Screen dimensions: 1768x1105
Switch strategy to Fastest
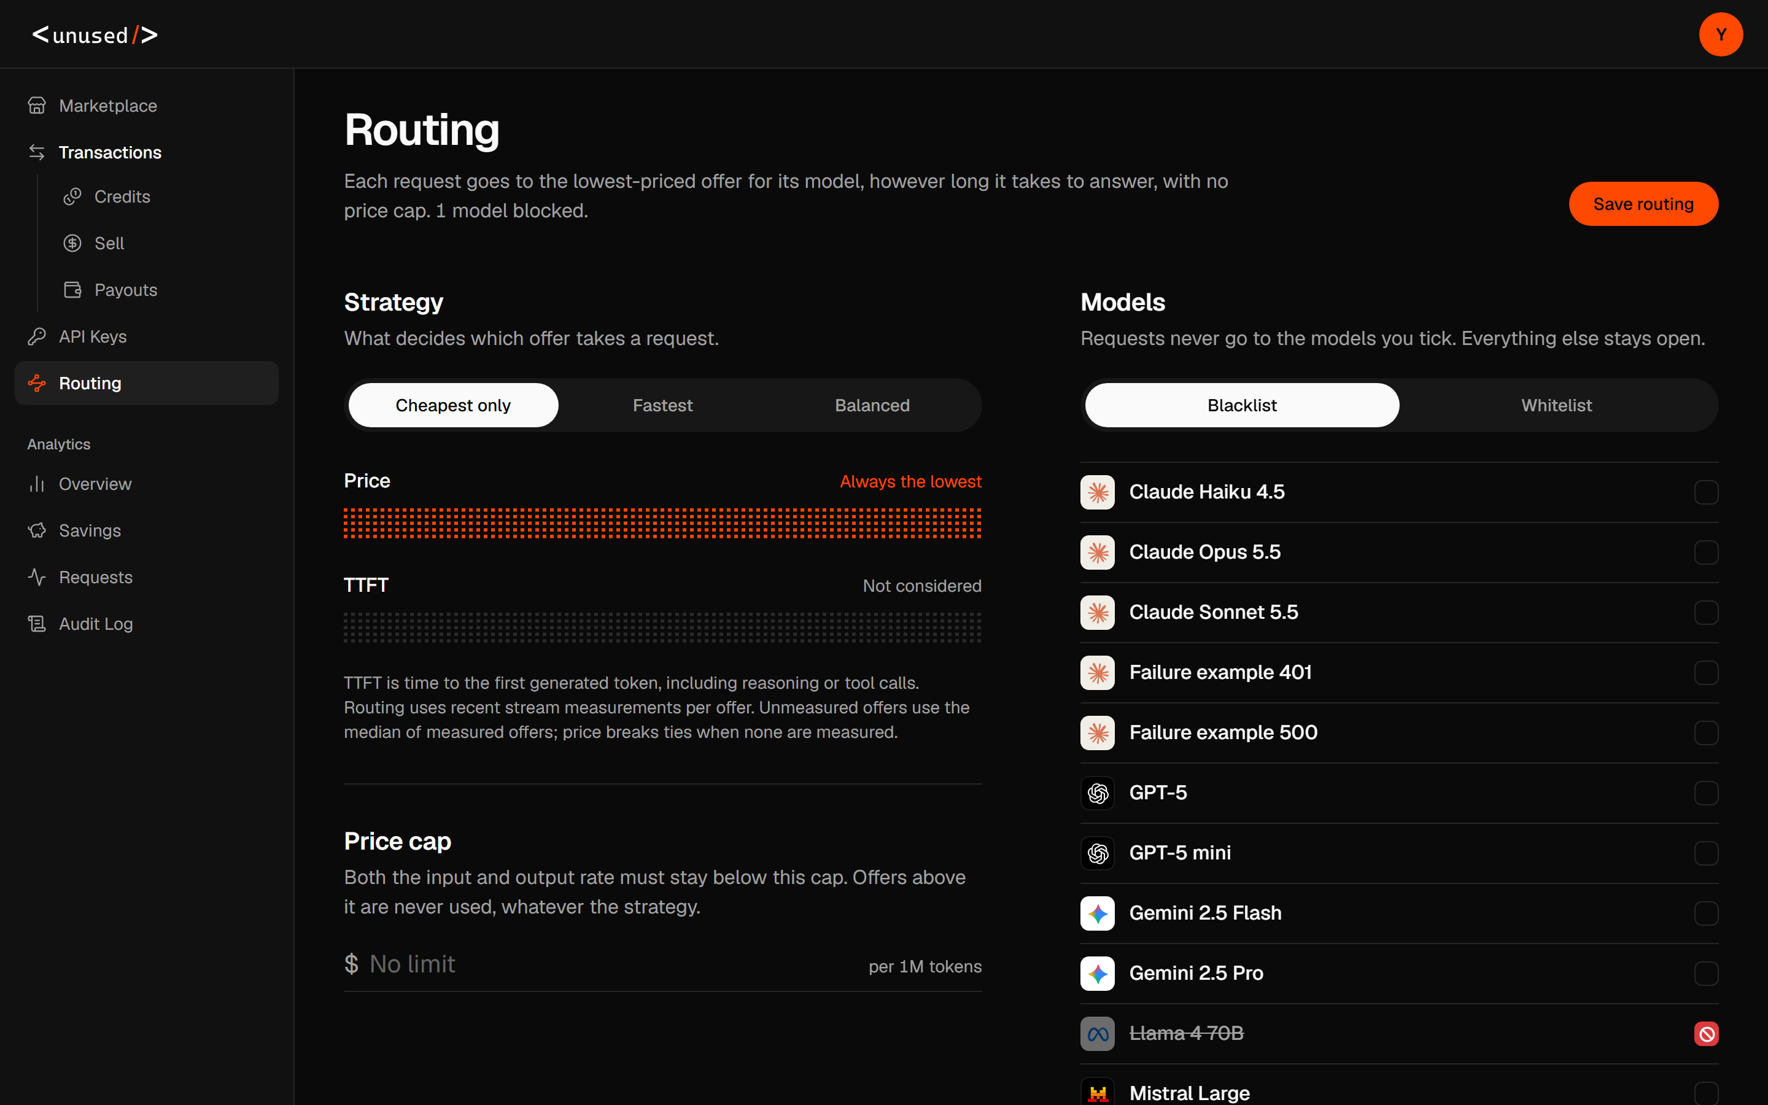point(662,405)
